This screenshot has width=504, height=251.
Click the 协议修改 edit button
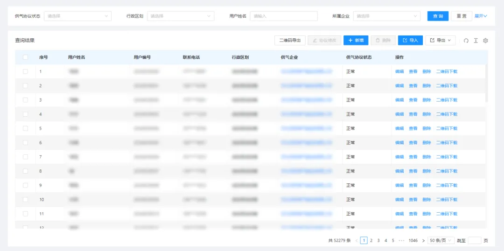click(x=324, y=41)
